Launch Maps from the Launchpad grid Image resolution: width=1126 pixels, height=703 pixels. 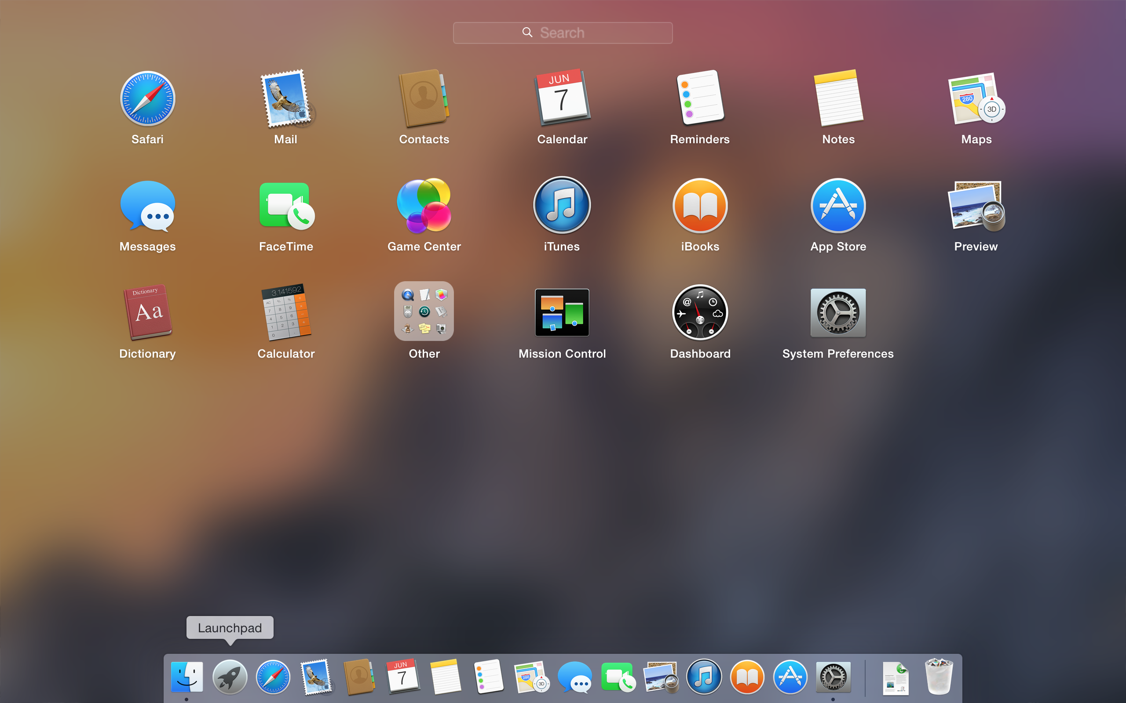(x=976, y=98)
